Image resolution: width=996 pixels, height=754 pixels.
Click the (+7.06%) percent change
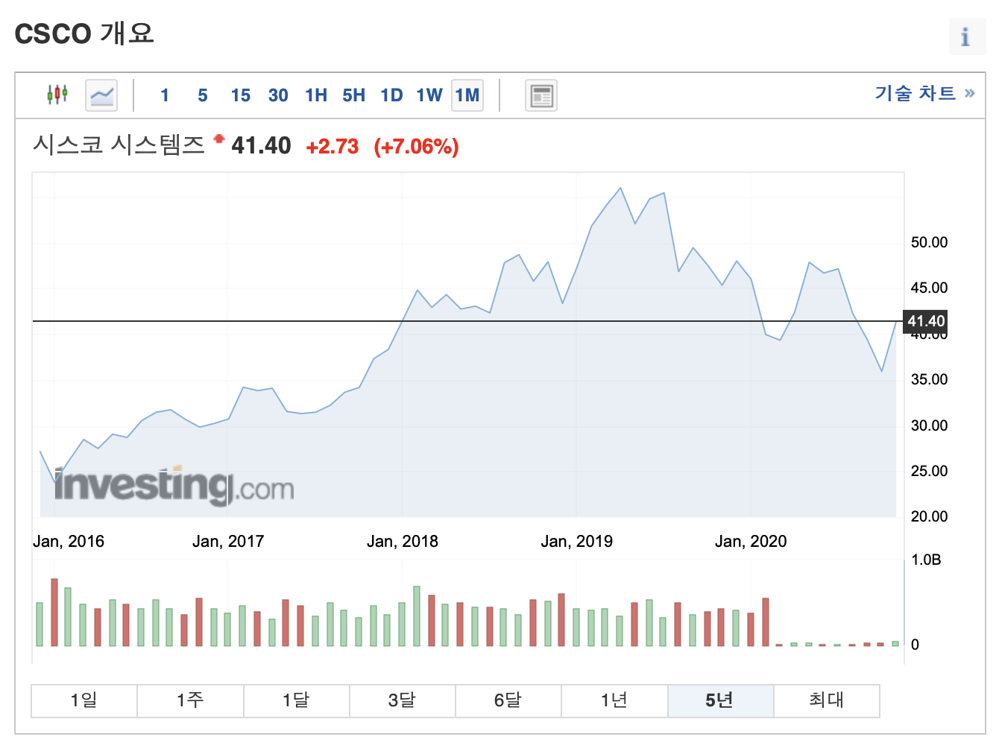[x=417, y=146]
